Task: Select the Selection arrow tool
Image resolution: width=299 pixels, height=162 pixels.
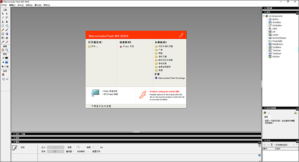Action: (x=3, y=14)
